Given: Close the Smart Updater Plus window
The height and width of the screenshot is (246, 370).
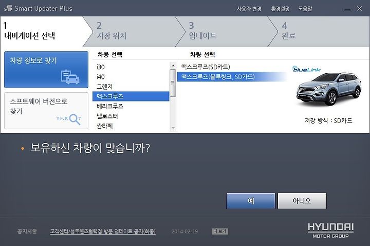Looking at the screenshot, I should [359, 9].
